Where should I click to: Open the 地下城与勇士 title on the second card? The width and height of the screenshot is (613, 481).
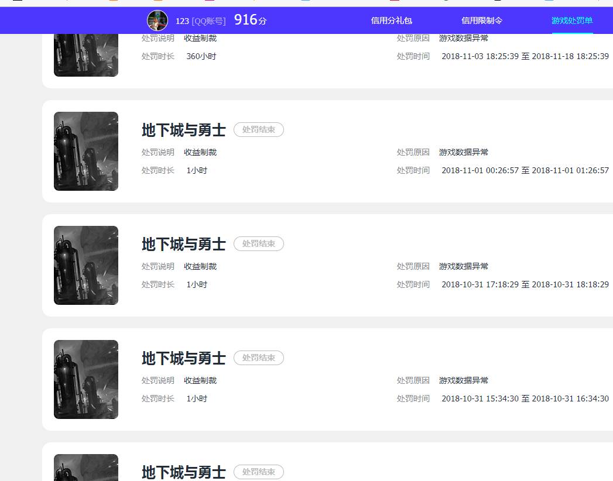pos(183,130)
